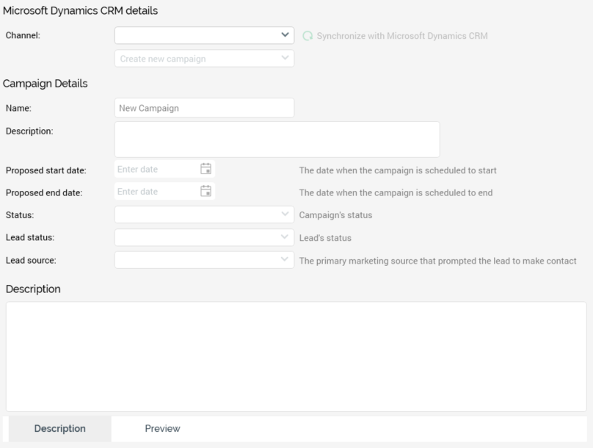593x448 pixels.
Task: Click inside the large Description editor area
Action: click(296, 356)
